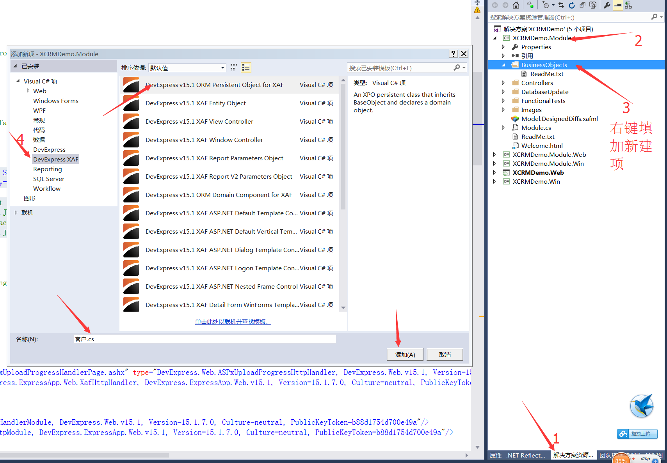Collapse the 已安装 section

coord(15,66)
